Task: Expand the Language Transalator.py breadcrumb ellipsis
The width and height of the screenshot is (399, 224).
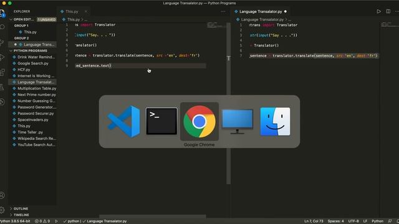Action: (290, 19)
